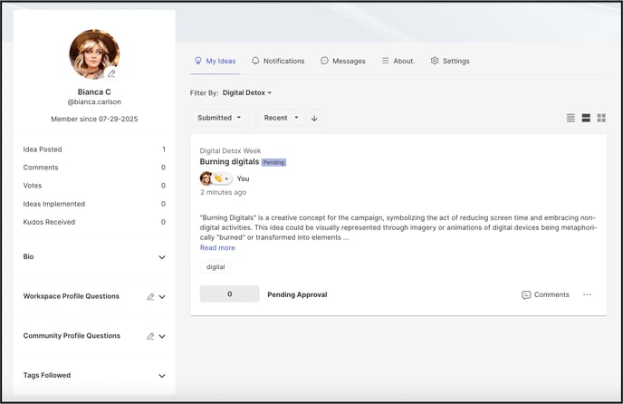This screenshot has width=623, height=404.
Task: Expand Workspace Profile Questions section
Action: click(x=162, y=296)
